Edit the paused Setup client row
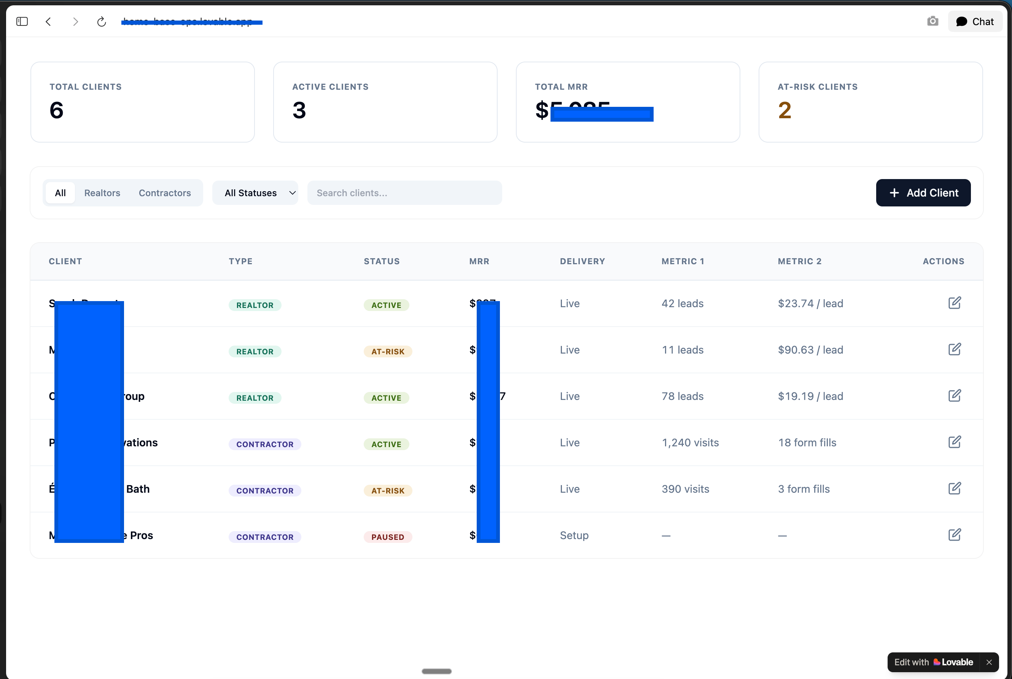This screenshot has width=1012, height=679. coord(955,535)
